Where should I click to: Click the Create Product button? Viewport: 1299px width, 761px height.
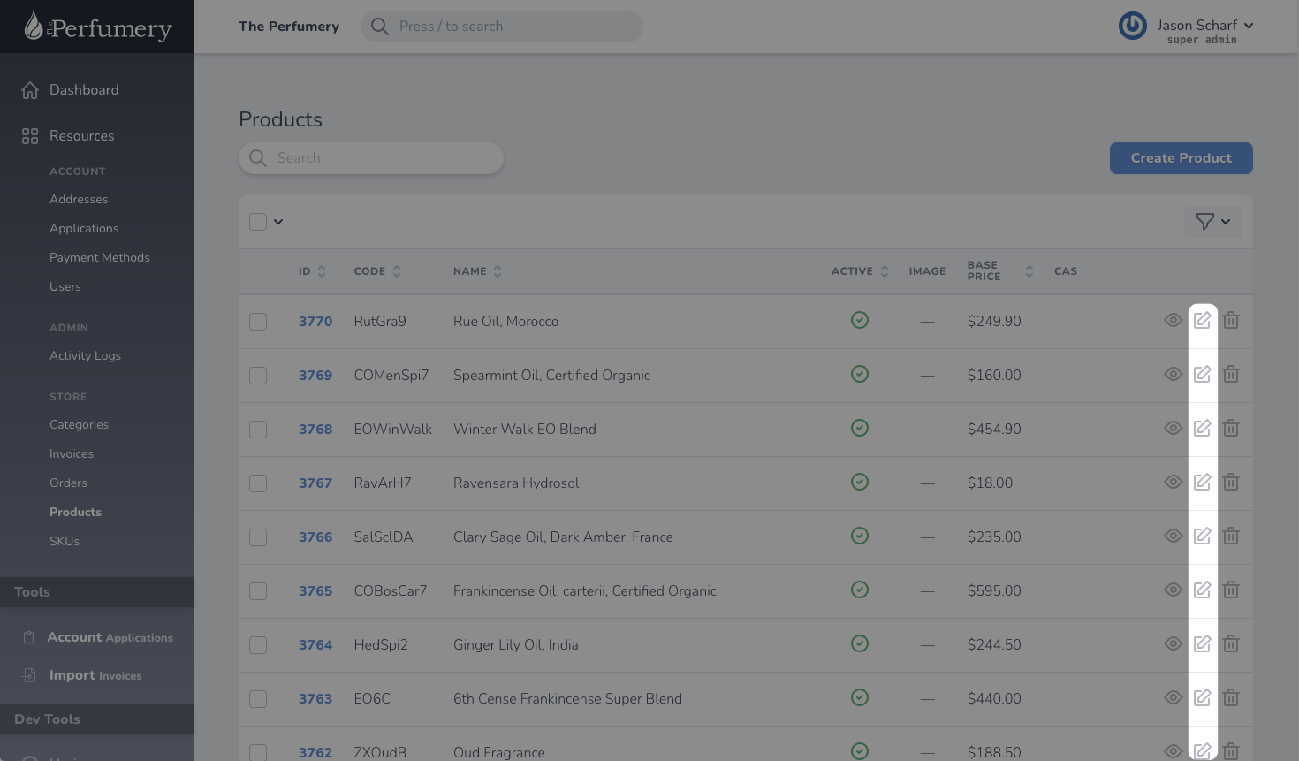coord(1181,158)
